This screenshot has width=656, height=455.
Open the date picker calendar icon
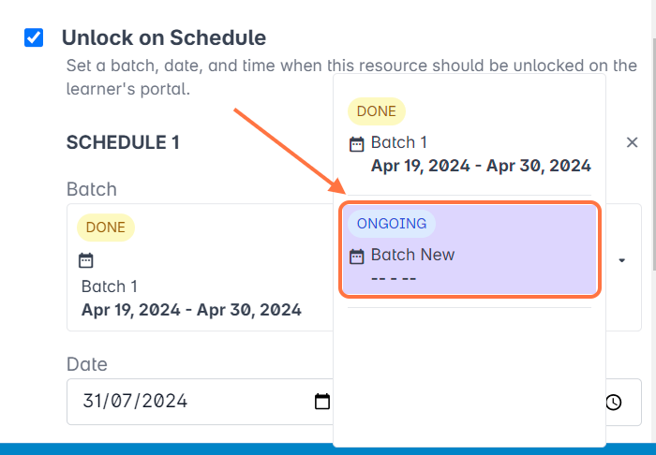[322, 402]
